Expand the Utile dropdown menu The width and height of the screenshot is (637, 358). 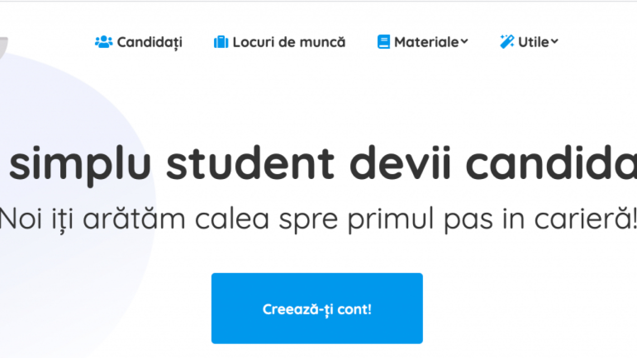click(554, 43)
